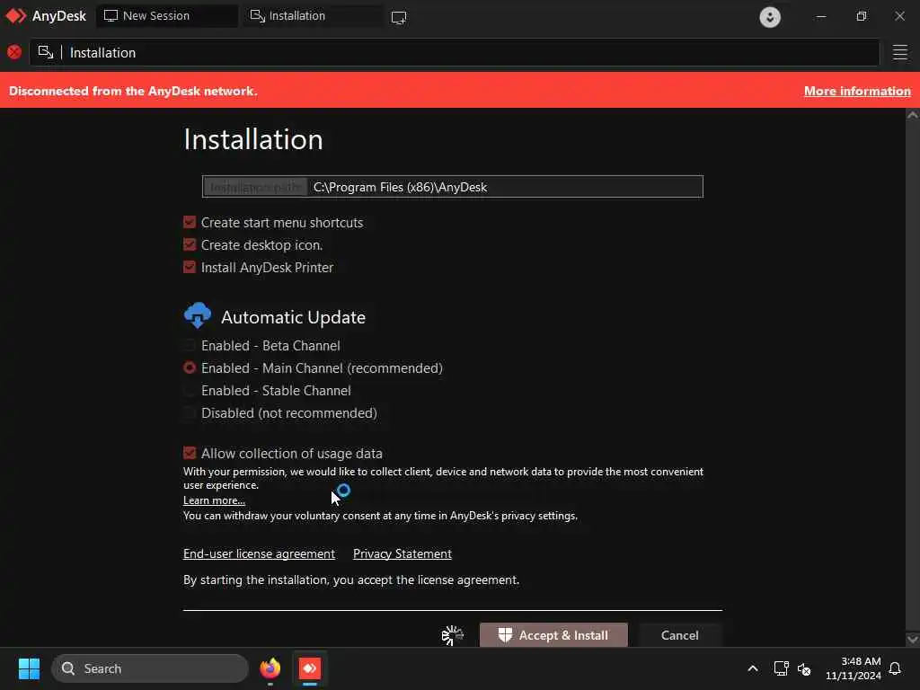
Task: Click the installation icon in address bar
Action: coord(46,52)
